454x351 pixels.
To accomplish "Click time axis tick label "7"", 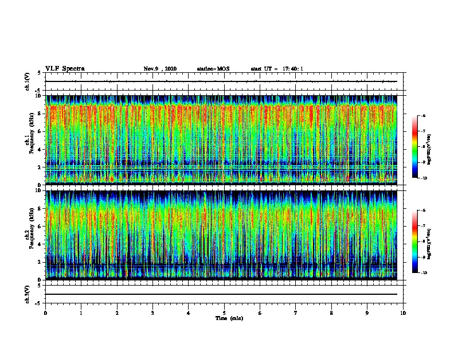I will 296,313.
